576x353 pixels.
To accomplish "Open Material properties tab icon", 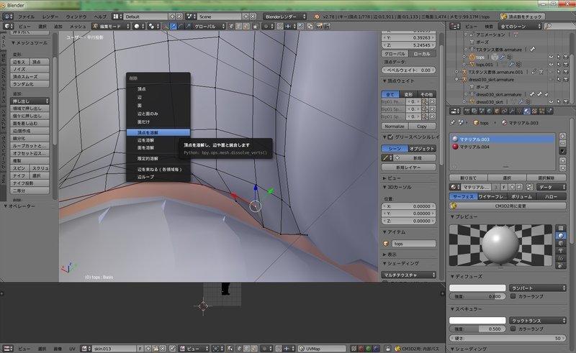I will (x=527, y=111).
